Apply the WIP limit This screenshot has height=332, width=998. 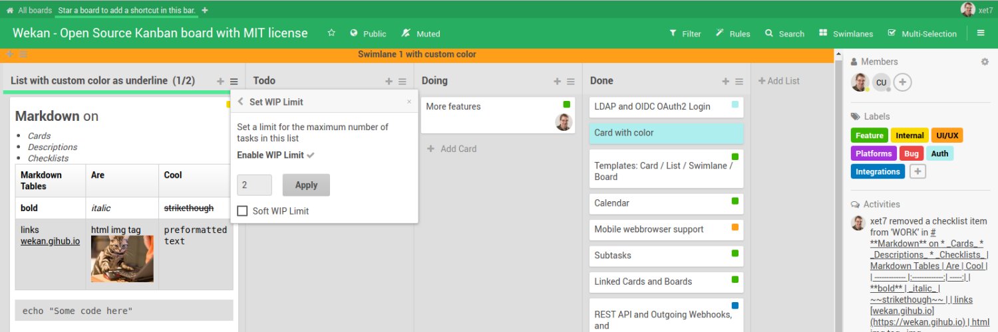click(x=306, y=185)
